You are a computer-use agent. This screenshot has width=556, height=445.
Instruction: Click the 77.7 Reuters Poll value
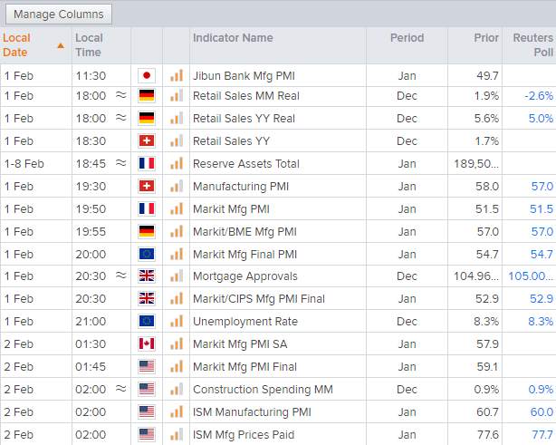(x=542, y=435)
